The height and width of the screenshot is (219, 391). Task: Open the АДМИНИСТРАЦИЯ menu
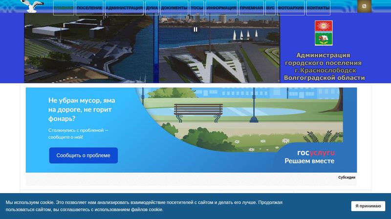pos(124,8)
